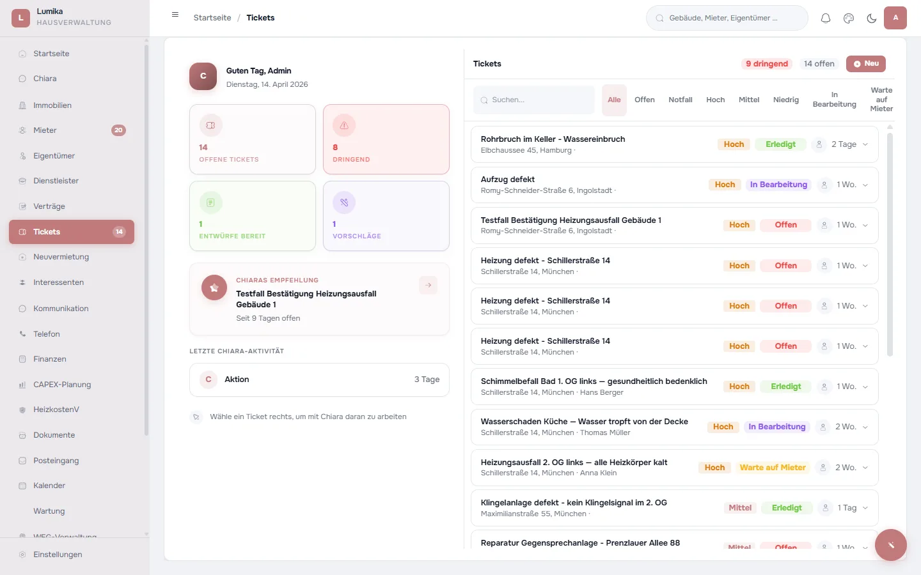Toggle the 14 offen filter badge
The width and height of the screenshot is (921, 575).
819,64
